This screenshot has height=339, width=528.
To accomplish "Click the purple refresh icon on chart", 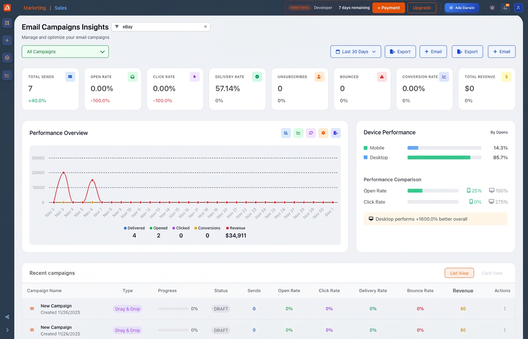I will coord(311,133).
